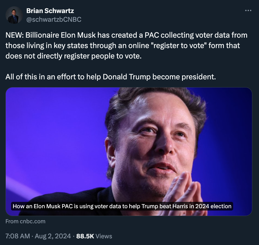Click the @schwartzbCNBC handle

point(54,19)
